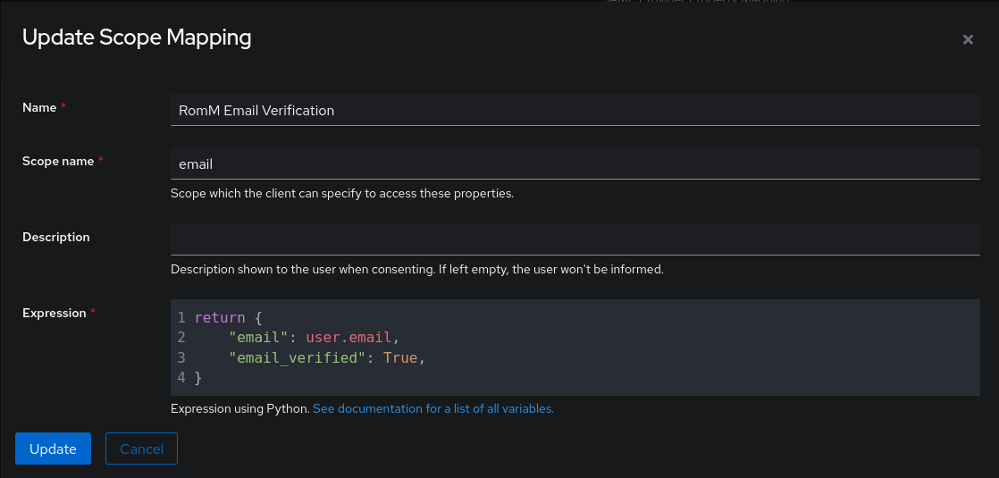Open the documentation link for variables
The width and height of the screenshot is (999, 478).
[433, 408]
